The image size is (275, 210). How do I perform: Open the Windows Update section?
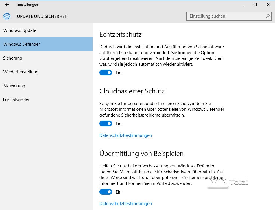point(20,30)
